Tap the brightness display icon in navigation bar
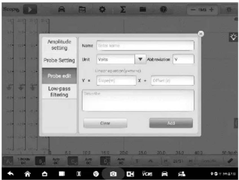This screenshot has width=239, height=180. coord(130,174)
